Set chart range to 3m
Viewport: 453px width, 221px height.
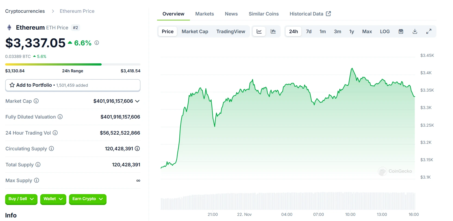tap(338, 32)
